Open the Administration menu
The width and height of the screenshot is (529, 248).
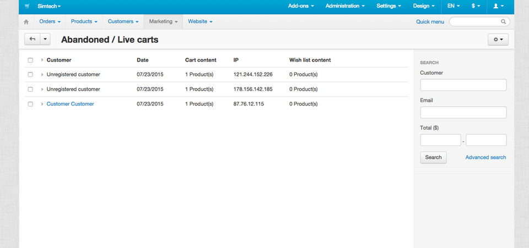[345, 6]
